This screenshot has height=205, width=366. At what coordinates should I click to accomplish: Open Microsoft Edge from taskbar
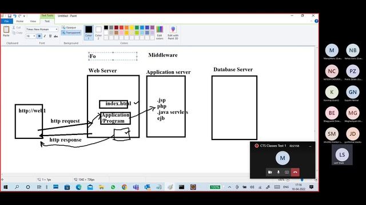pos(79,187)
